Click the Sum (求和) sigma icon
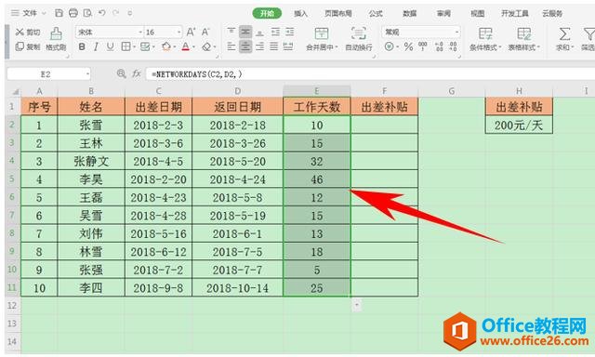Image resolution: width=595 pixels, height=357 pixels. (564, 34)
